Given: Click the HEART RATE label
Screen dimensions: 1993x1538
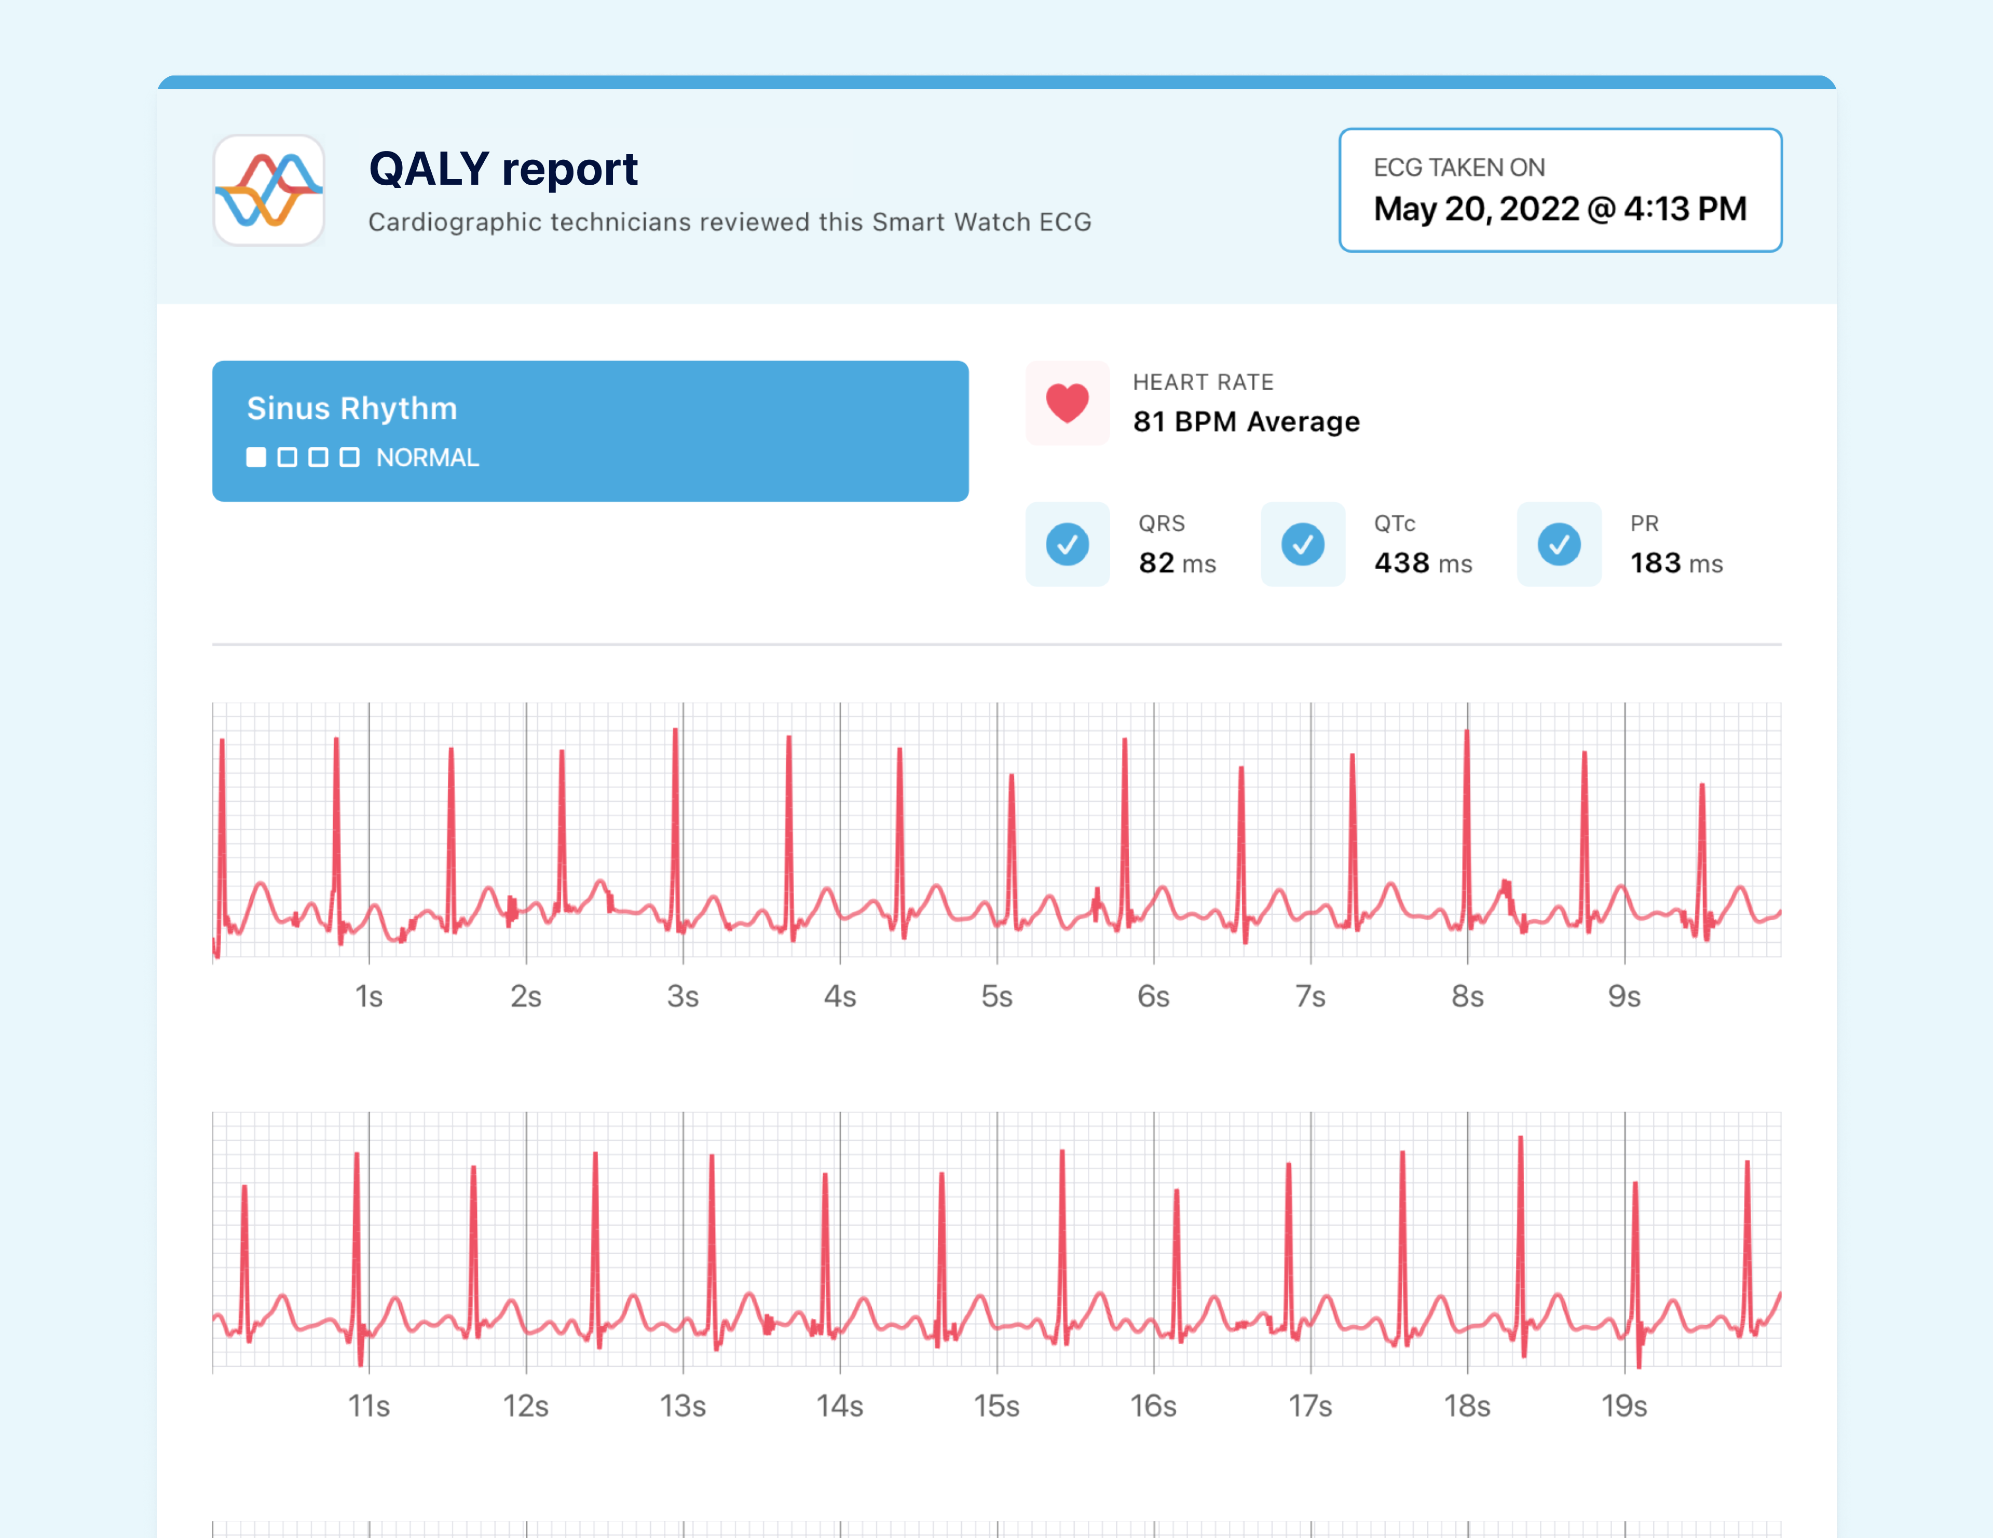Looking at the screenshot, I should pyautogui.click(x=1203, y=382).
